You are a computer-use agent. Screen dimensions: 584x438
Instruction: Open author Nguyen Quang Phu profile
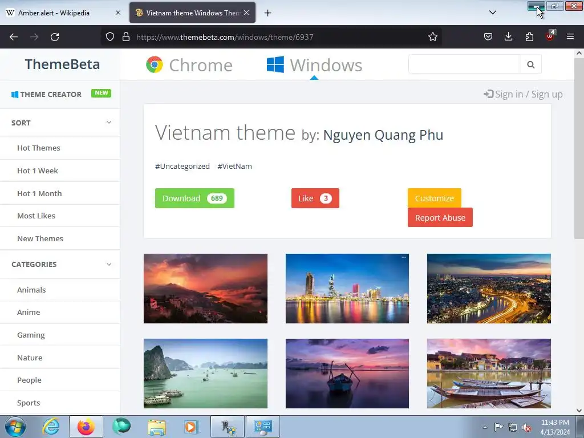coord(383,135)
